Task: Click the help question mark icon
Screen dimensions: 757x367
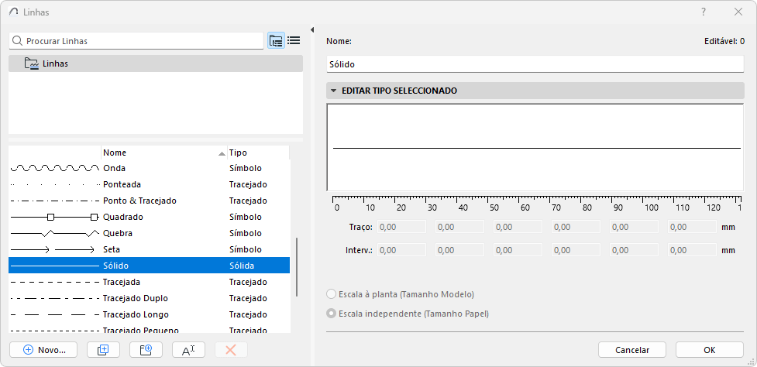Action: point(704,12)
